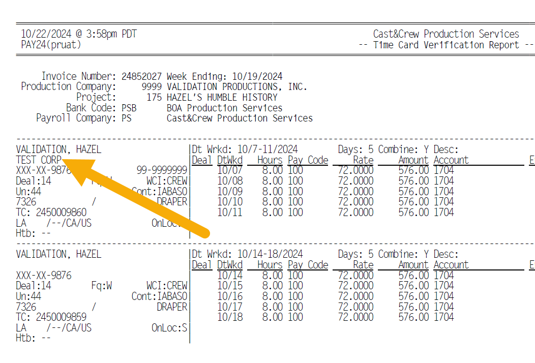The width and height of the screenshot is (535, 363).
Task: Click the 10/10 date worked entry
Action: (230, 202)
